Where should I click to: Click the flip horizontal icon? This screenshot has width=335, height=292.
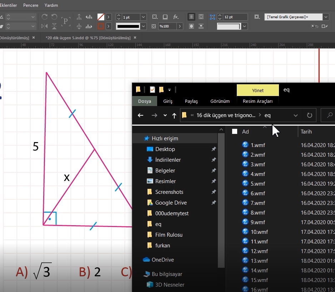pos(45,26)
